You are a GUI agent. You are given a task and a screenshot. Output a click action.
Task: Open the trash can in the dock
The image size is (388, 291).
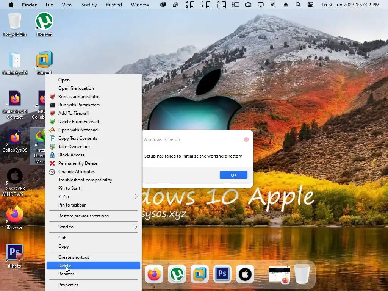(x=302, y=274)
